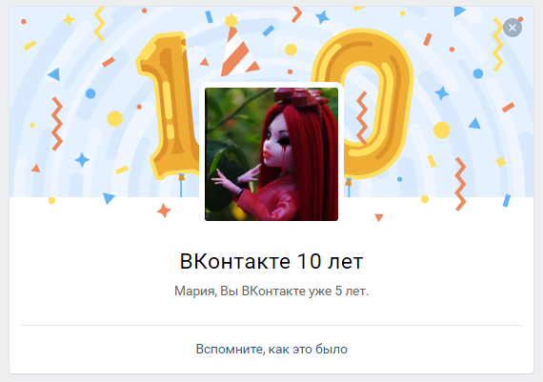Click the large yellow circle beside the 0 balloon

coord(441,131)
